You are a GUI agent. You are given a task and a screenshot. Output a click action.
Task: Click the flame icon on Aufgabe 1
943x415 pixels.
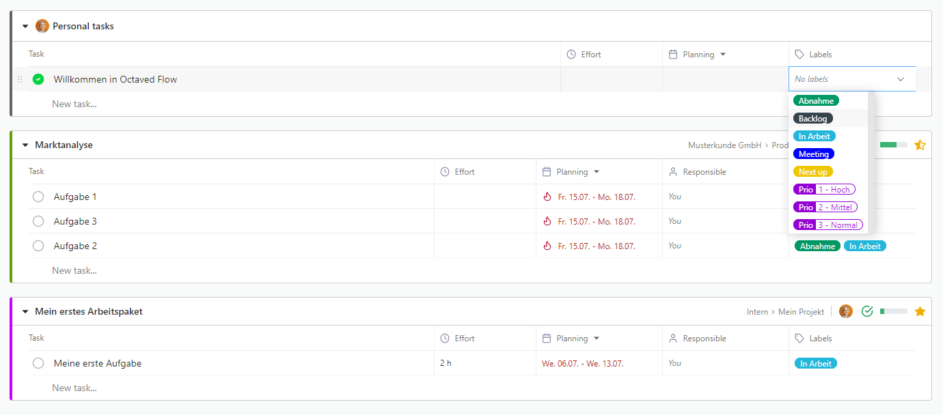pyautogui.click(x=547, y=197)
